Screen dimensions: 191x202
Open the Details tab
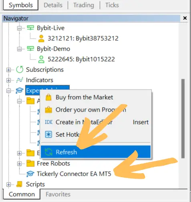tap(53, 5)
